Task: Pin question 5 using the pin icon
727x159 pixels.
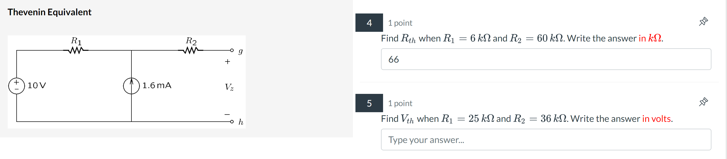Action: point(703,101)
